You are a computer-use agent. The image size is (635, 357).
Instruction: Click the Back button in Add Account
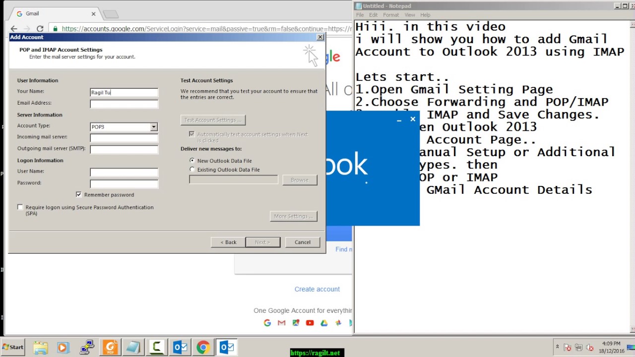tap(228, 242)
